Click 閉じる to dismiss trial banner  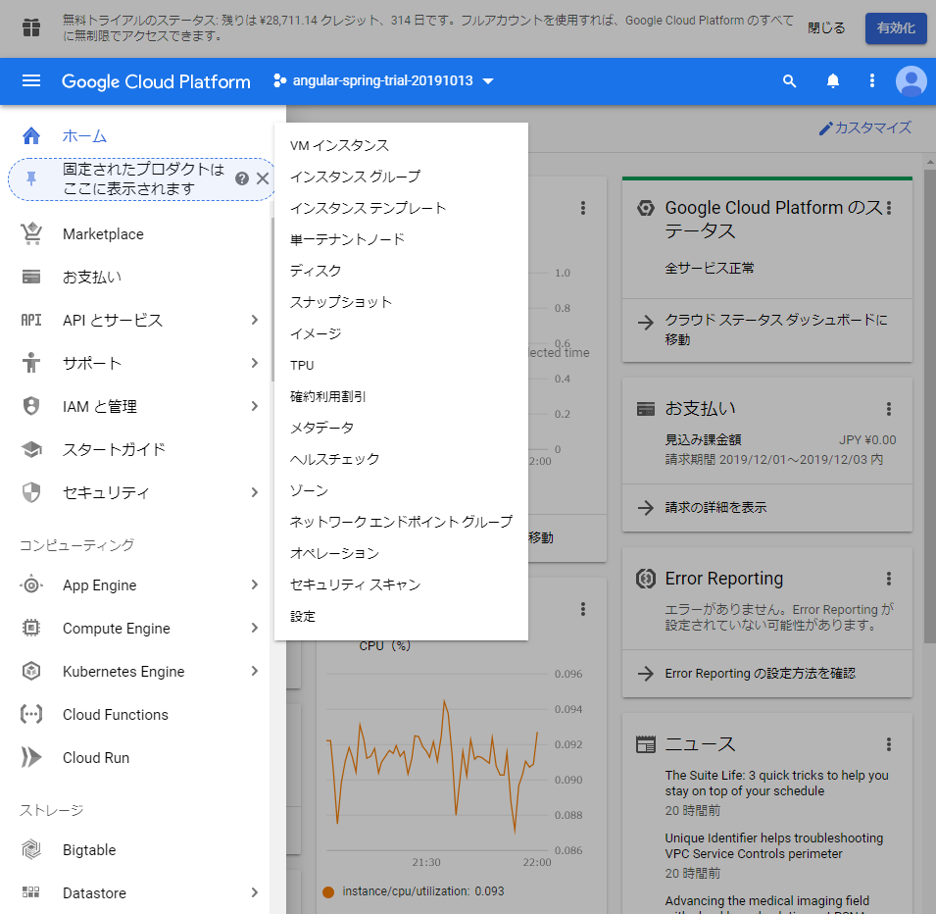point(826,27)
